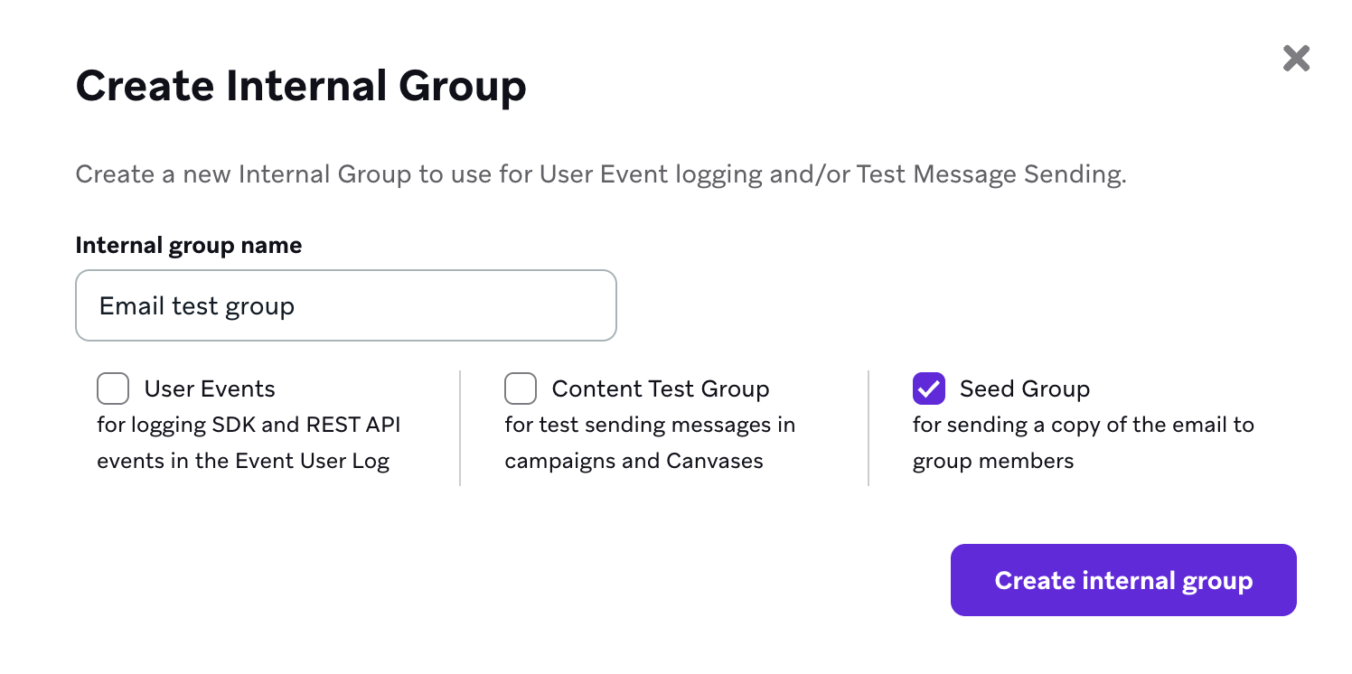Click the "Content Test Group" option label
The width and height of the screenshot is (1352, 674).
(x=661, y=388)
